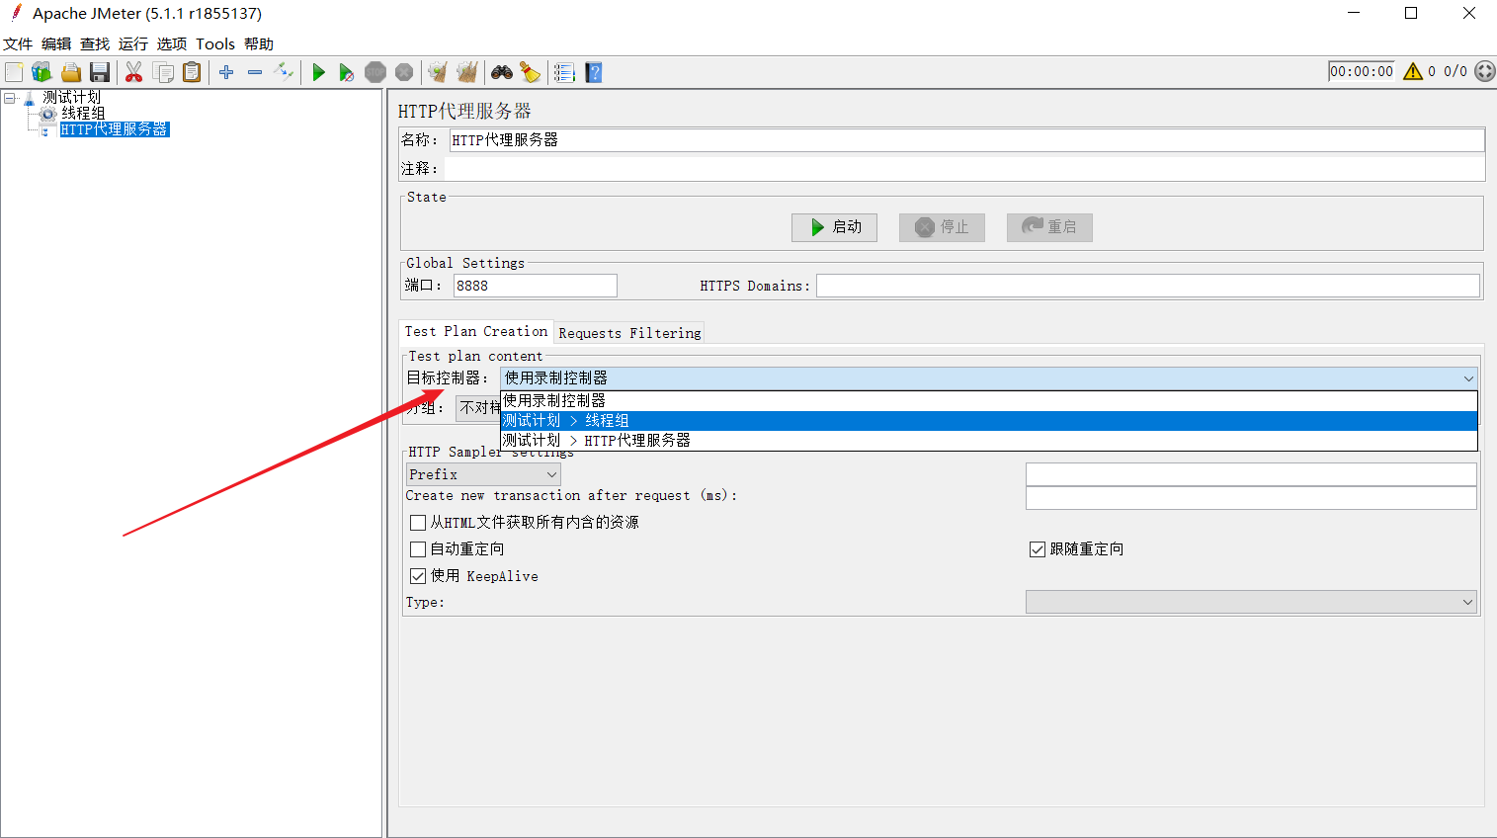Screen dimensions: 1497x838
Task: Clear all results with the double broom icon
Action: 464,71
